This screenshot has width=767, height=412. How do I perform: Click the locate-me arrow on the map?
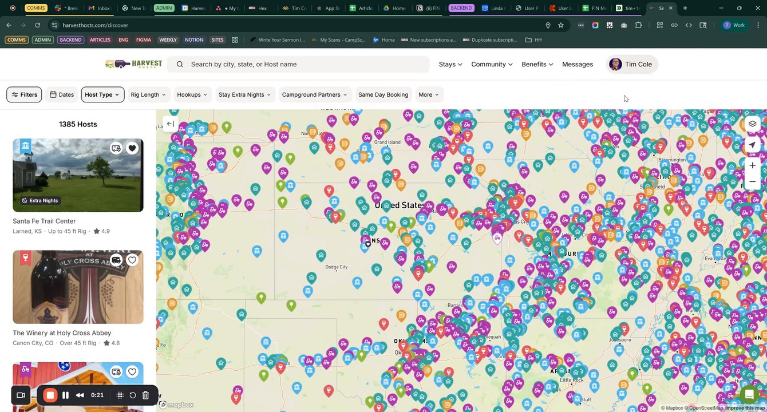[752, 145]
